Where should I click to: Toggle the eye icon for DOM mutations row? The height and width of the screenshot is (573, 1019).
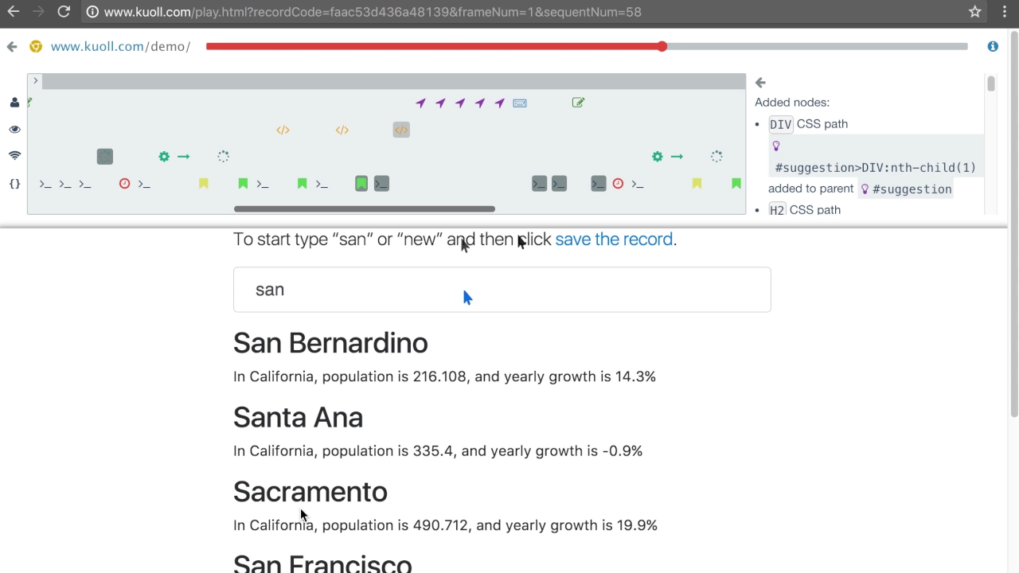pyautogui.click(x=14, y=129)
